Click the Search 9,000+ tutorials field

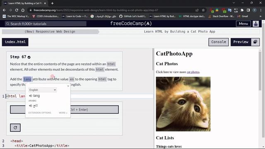[46, 24]
